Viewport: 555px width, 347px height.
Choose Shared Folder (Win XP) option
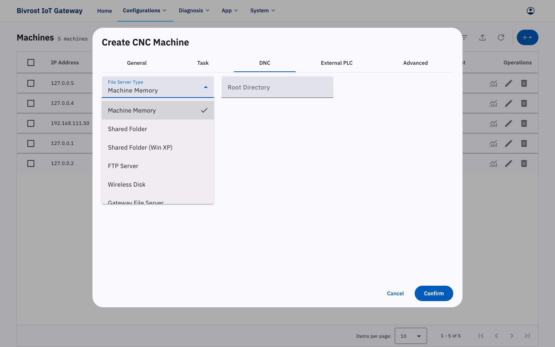pos(158,147)
